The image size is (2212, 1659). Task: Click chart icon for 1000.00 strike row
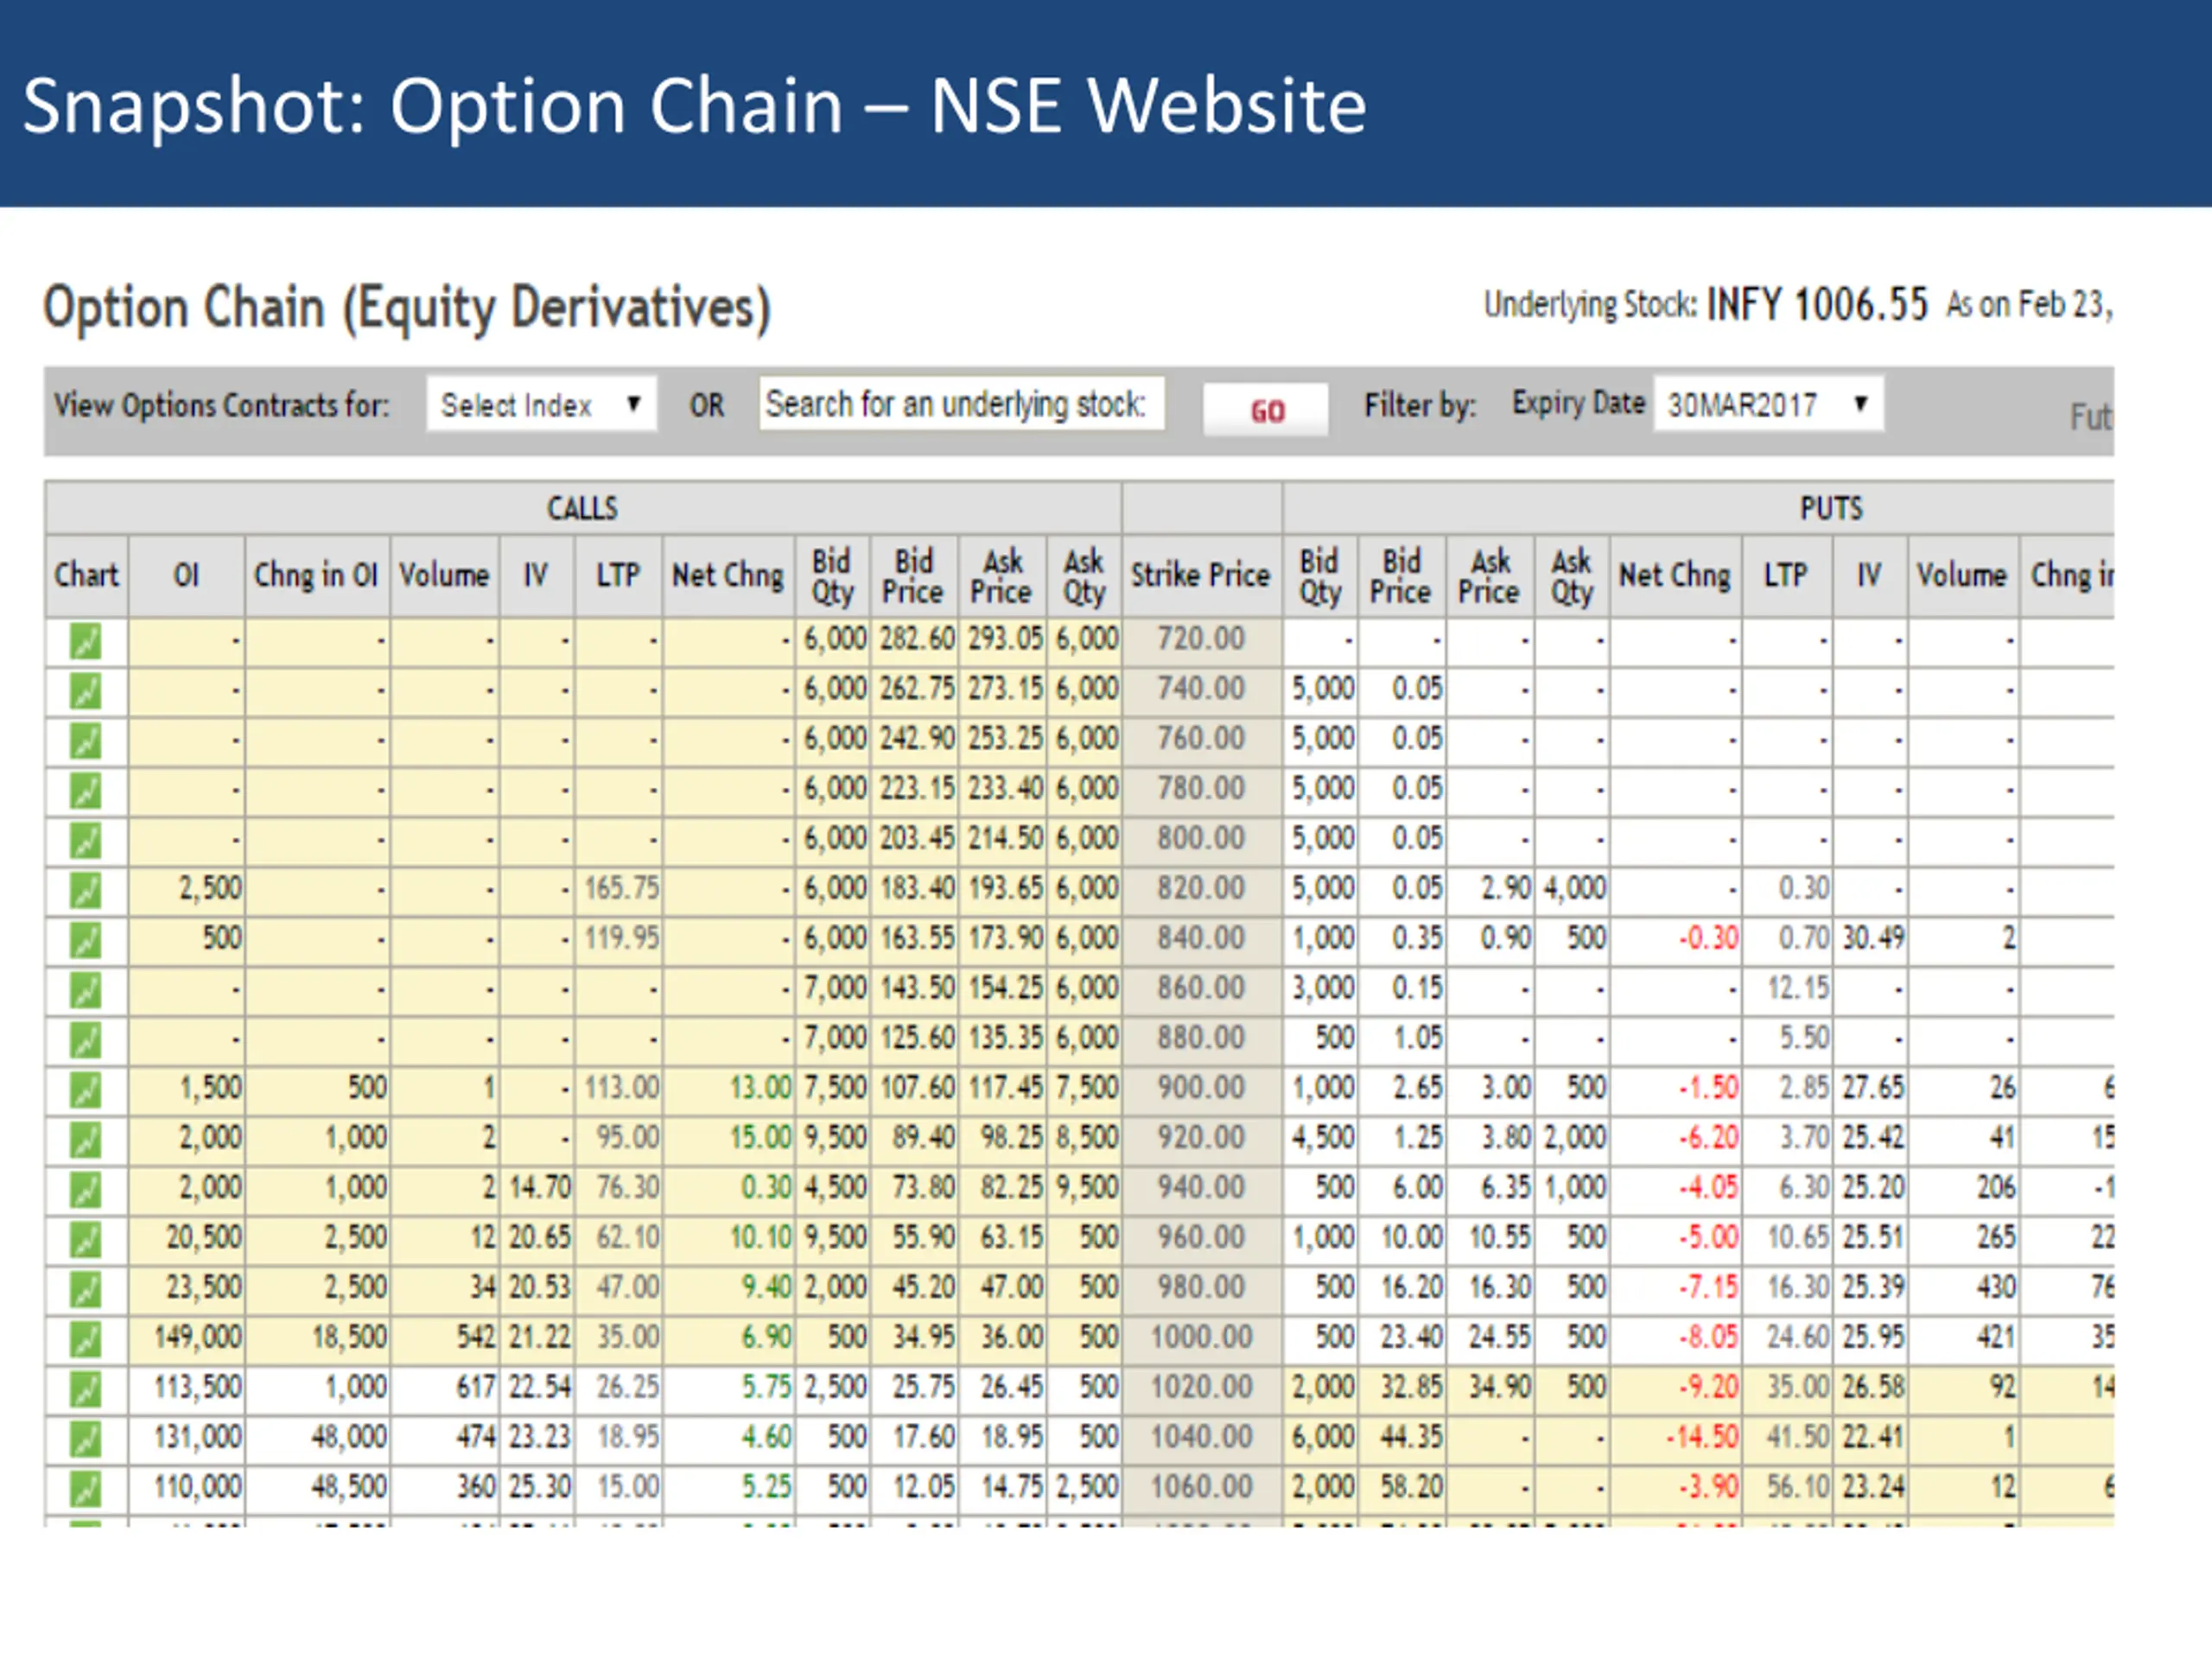coord(85,1339)
